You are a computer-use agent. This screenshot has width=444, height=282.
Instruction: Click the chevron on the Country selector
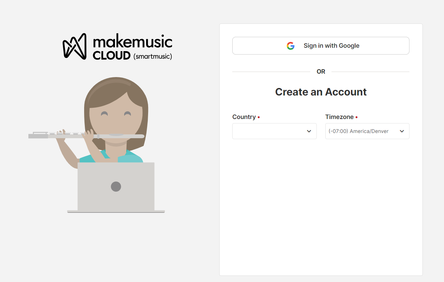point(309,131)
